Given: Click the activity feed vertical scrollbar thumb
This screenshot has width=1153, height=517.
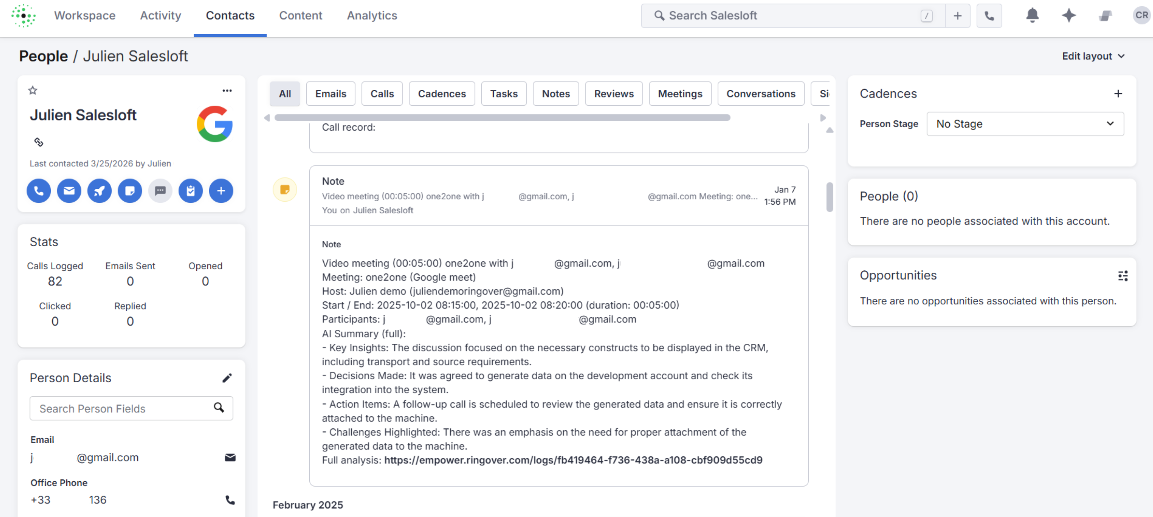Looking at the screenshot, I should (x=829, y=197).
